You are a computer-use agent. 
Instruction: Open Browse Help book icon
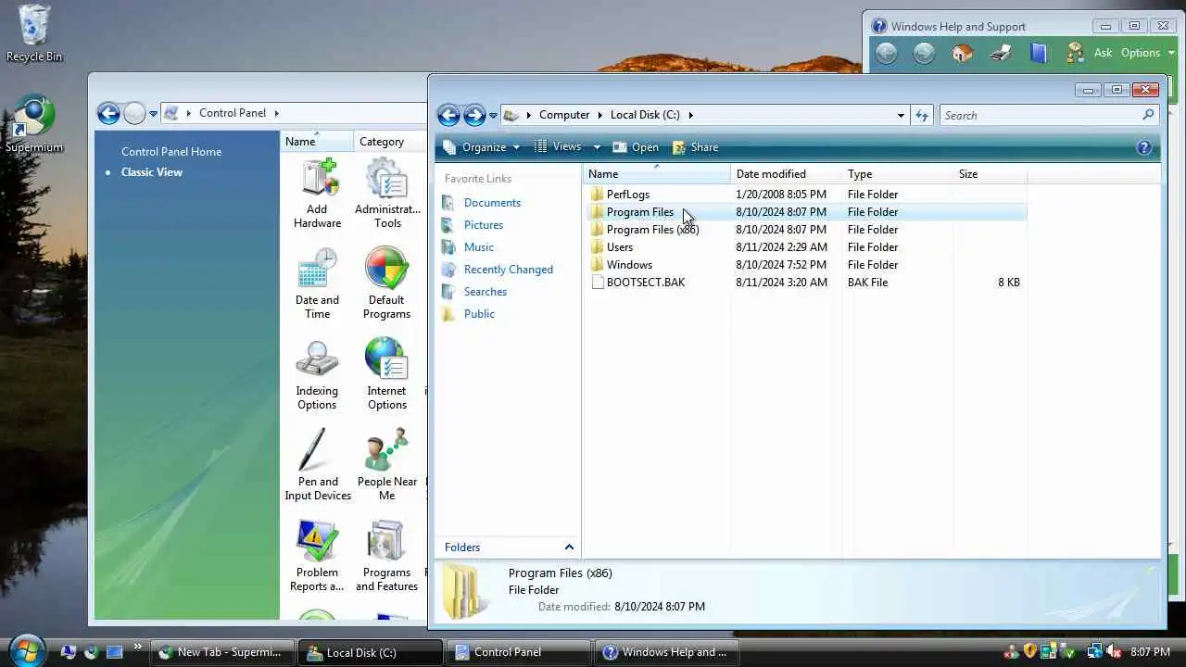pos(1039,53)
